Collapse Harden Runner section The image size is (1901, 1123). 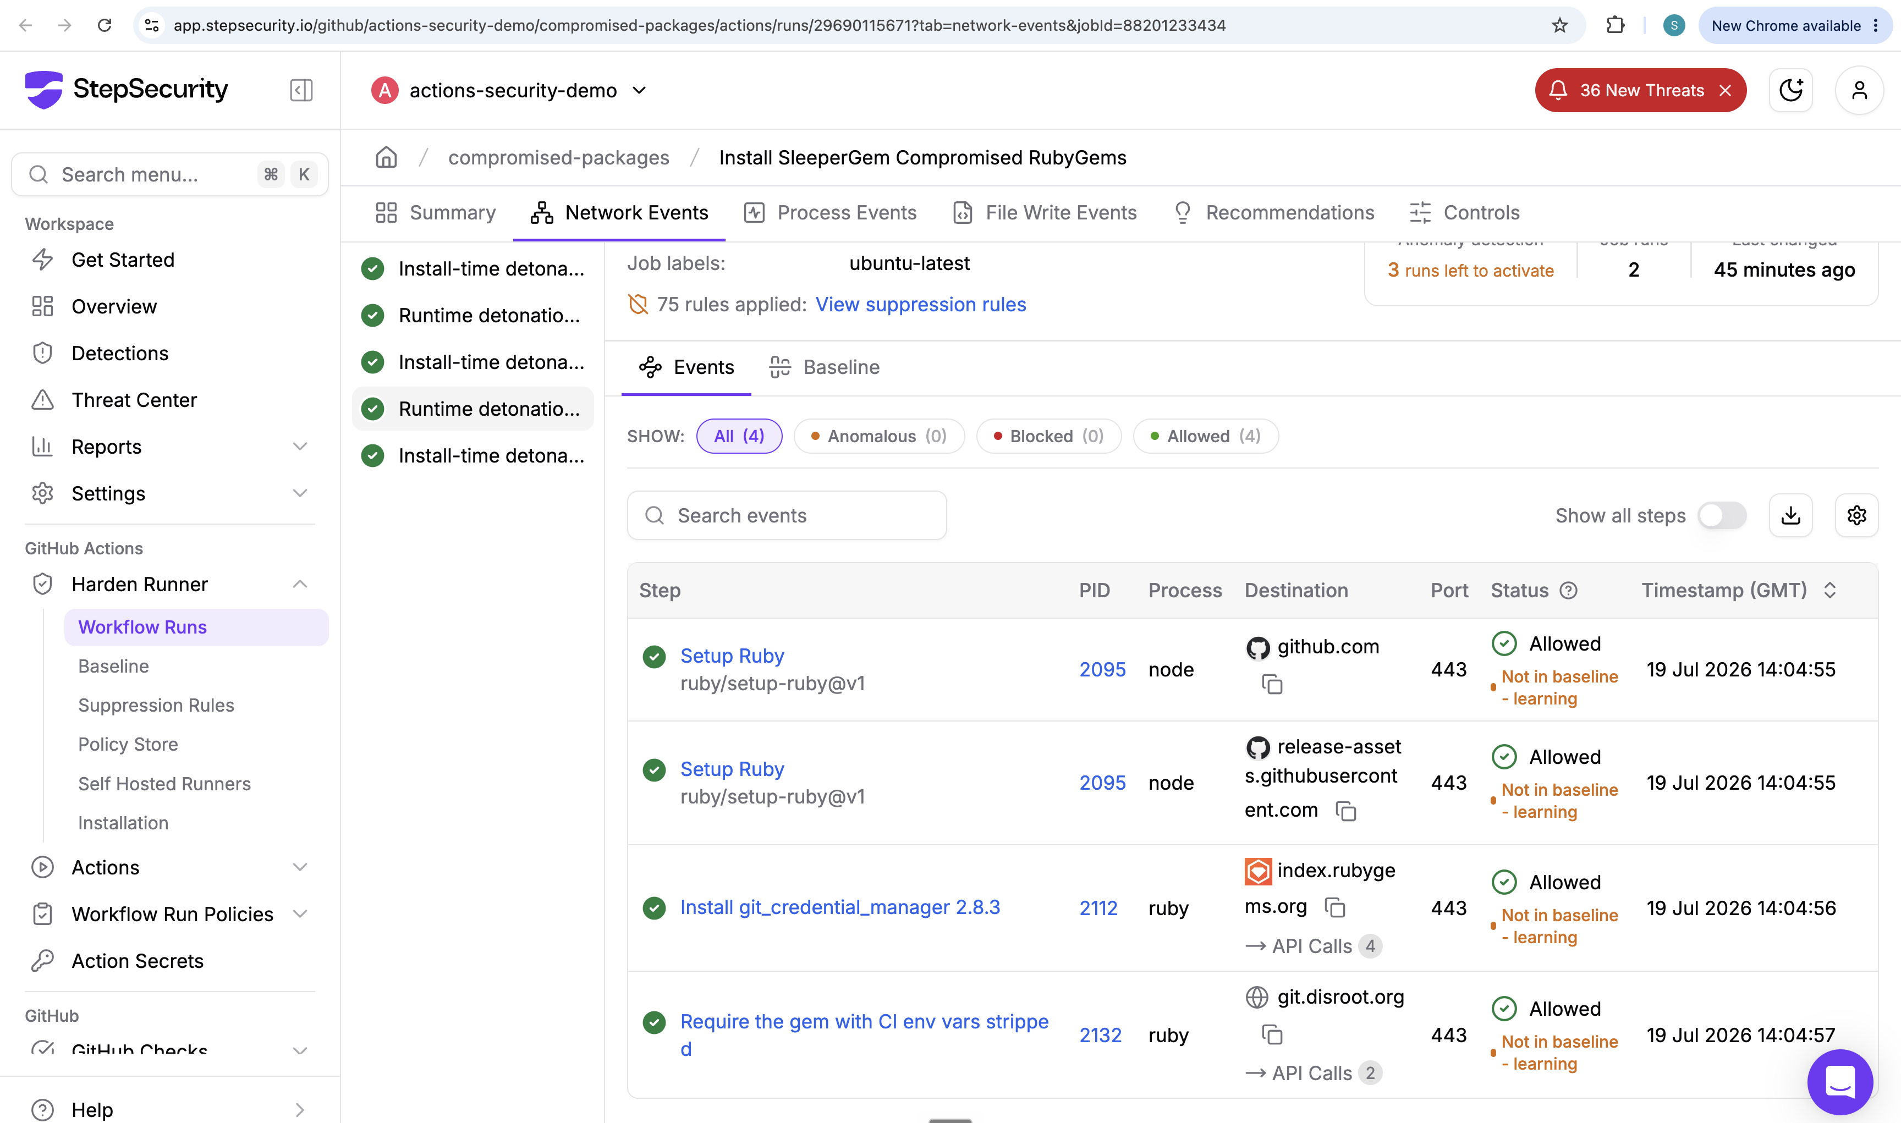(300, 584)
